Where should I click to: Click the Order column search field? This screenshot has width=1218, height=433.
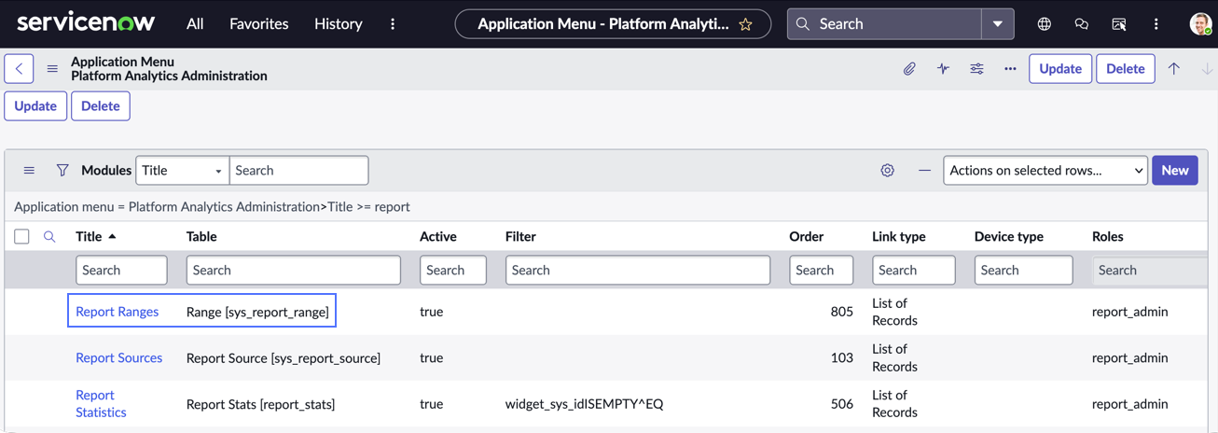click(821, 271)
